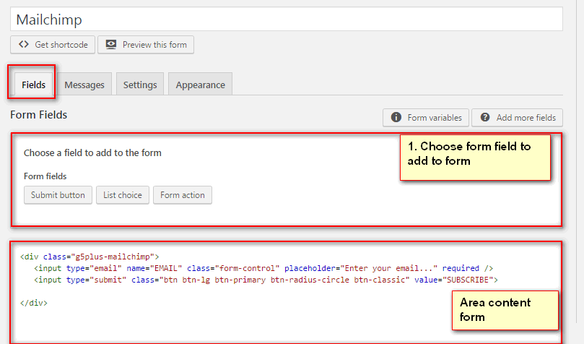
Task: Click the Form Fields heading
Action: 39,115
